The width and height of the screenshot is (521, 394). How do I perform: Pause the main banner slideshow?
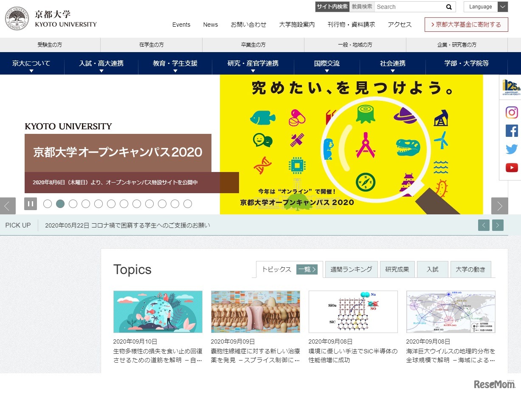click(31, 204)
